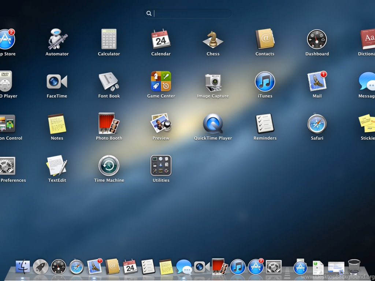Screen dimensions: 375x281
Task: Launch Photo Booth from the Launchpad grid
Action: [109, 123]
